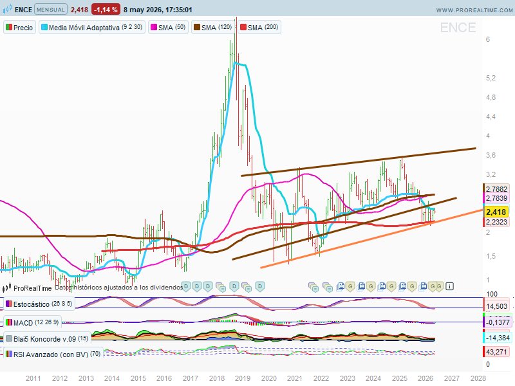Open the document icon in early 2025
The width and height of the screenshot is (515, 386).
click(x=402, y=286)
